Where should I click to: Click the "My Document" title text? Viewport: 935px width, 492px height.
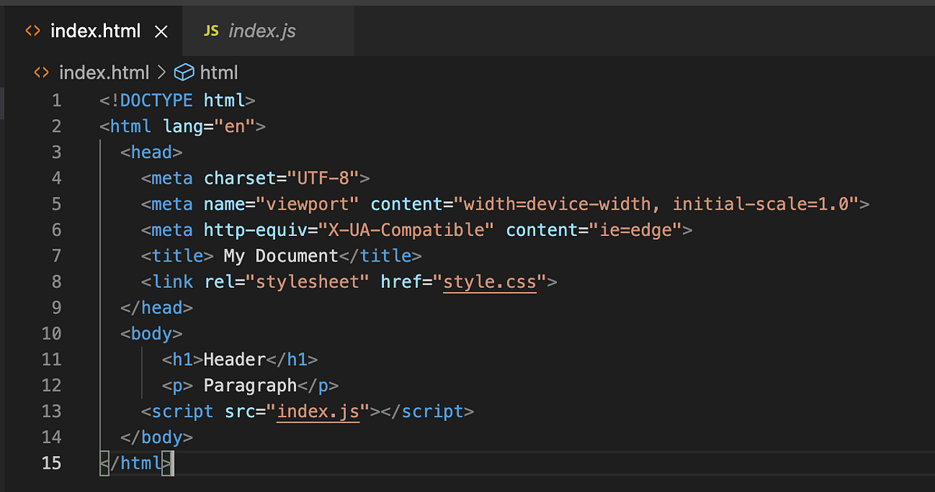(x=280, y=255)
